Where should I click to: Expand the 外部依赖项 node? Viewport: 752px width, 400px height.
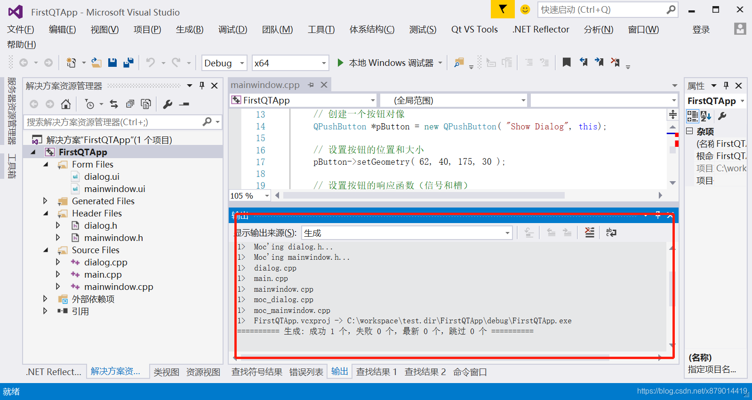pos(45,299)
